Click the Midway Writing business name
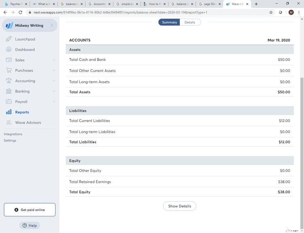The width and height of the screenshot is (304, 233). tap(29, 25)
